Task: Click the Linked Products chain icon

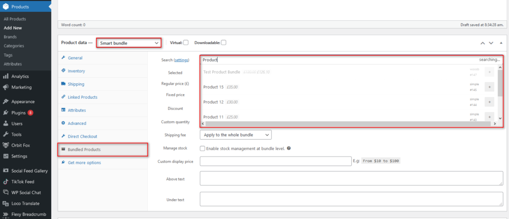Action: [63, 97]
